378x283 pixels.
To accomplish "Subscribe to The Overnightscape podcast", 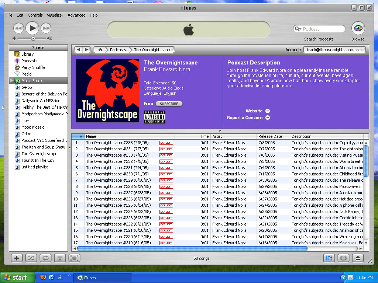I will (169, 104).
